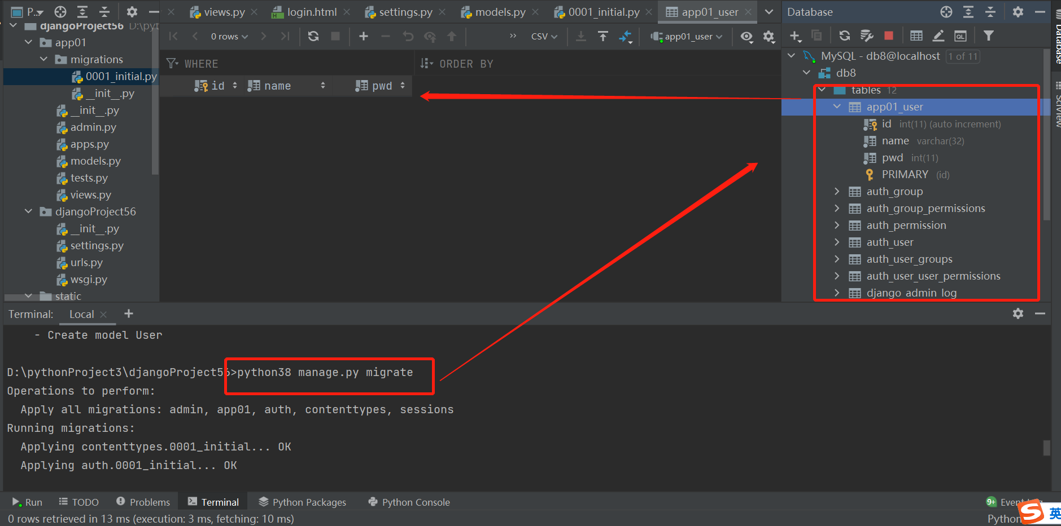The width and height of the screenshot is (1061, 526).
Task: Go to first page of rows
Action: [x=173, y=37]
